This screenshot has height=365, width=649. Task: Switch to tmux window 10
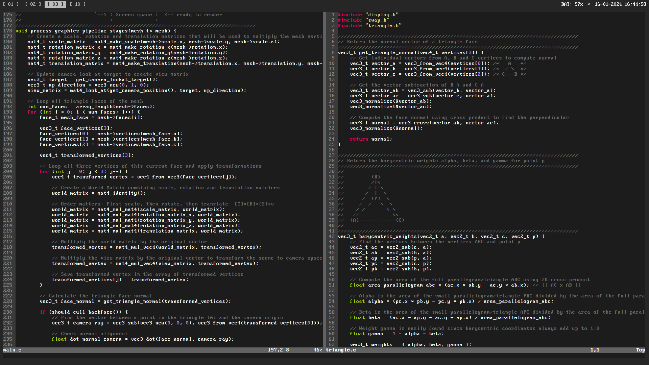point(77,4)
